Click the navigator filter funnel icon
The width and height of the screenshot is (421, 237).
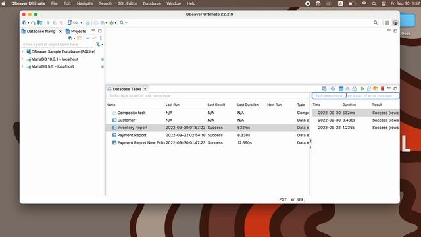(98, 45)
